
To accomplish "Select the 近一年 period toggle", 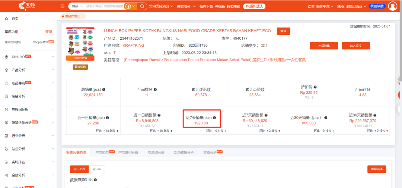I will pyautogui.click(x=97, y=169).
